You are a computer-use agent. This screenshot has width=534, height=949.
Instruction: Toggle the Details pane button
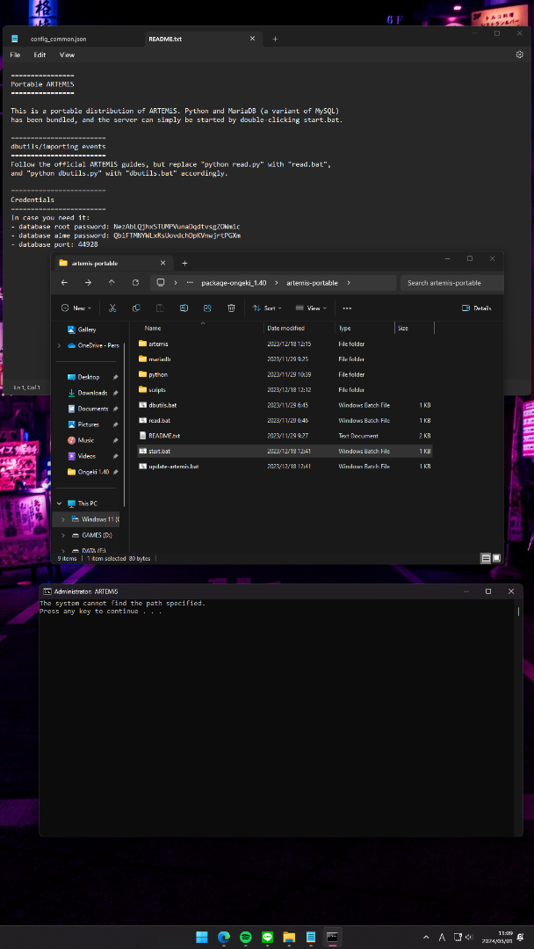[x=476, y=308]
